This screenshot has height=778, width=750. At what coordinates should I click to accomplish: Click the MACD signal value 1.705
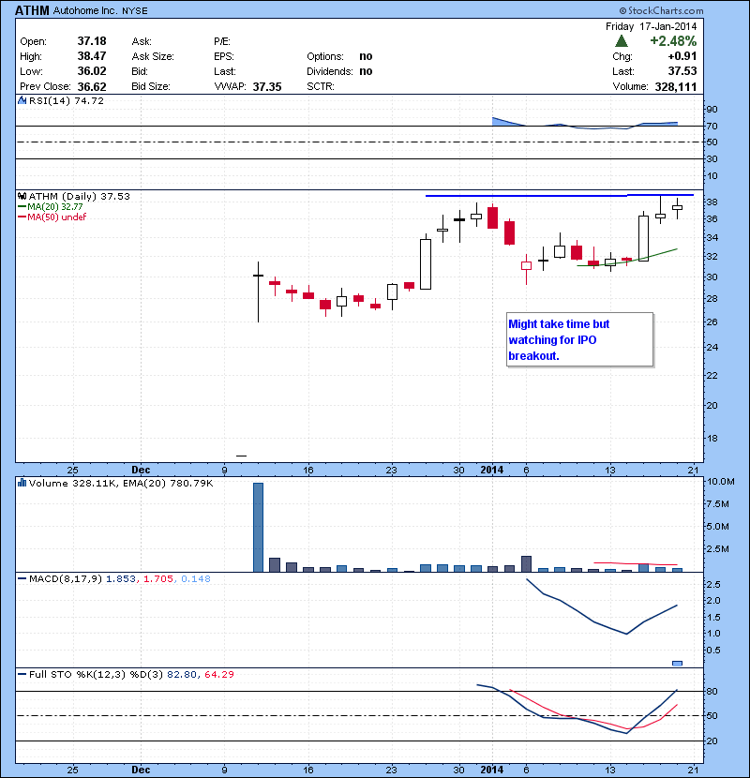pos(158,578)
